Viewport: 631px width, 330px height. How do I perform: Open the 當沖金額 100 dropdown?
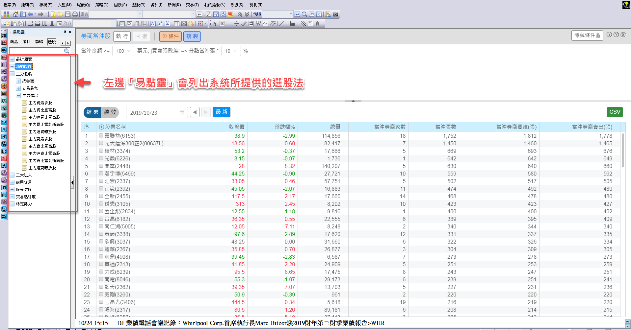(123, 51)
